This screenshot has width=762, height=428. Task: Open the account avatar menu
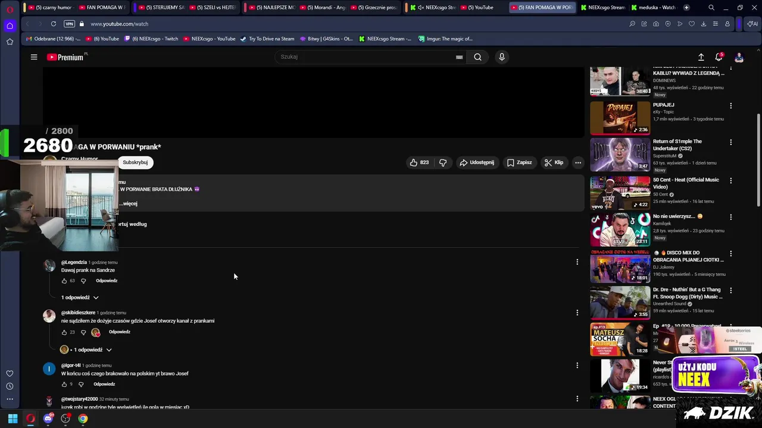point(739,57)
